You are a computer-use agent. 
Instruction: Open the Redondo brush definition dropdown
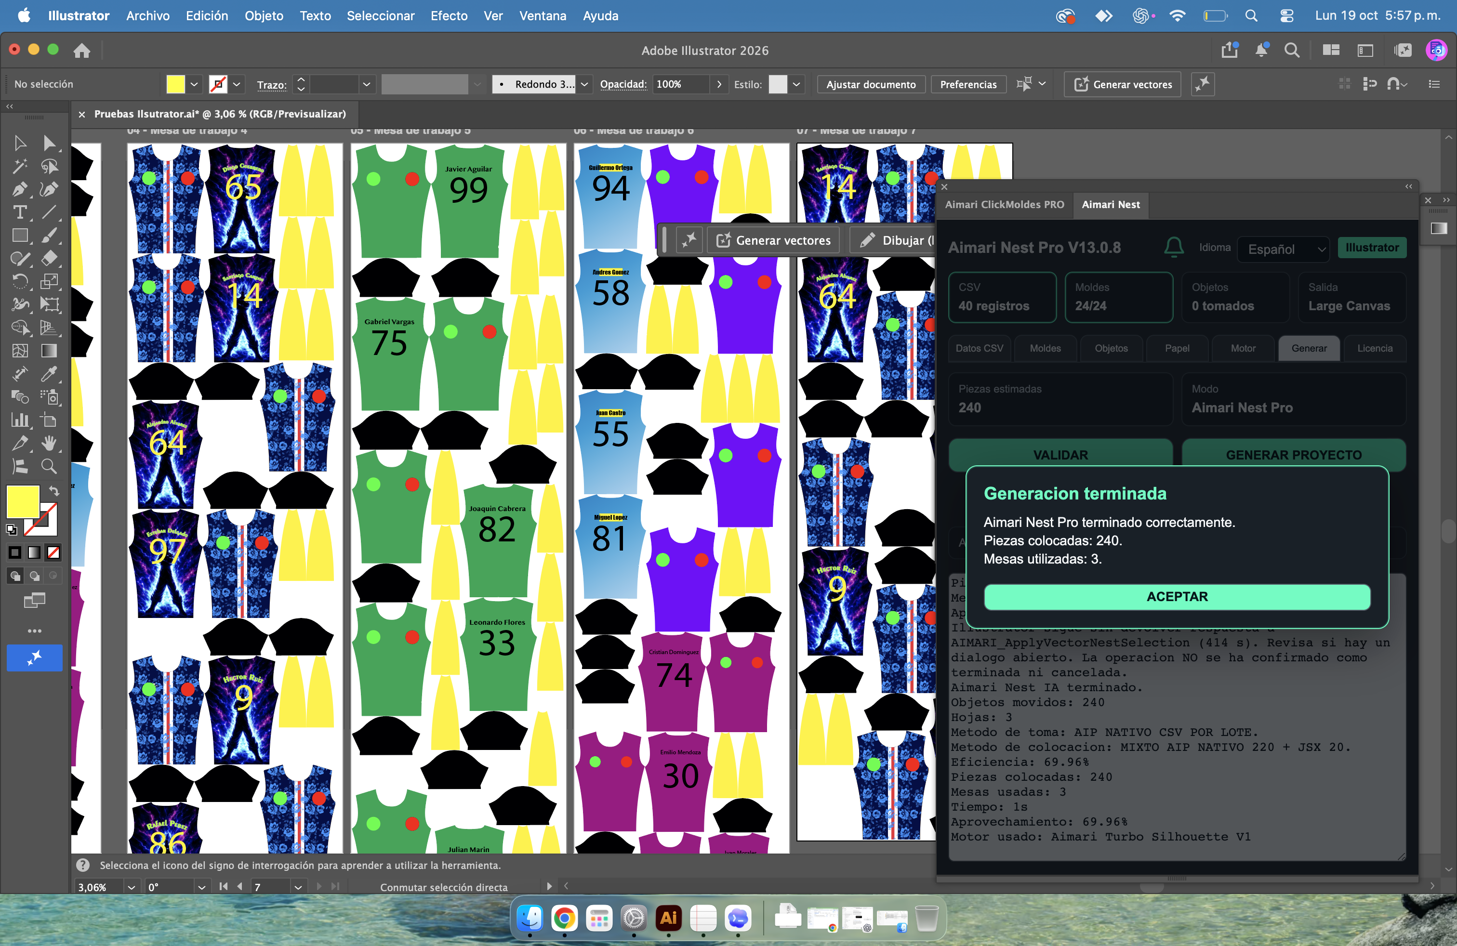(584, 84)
